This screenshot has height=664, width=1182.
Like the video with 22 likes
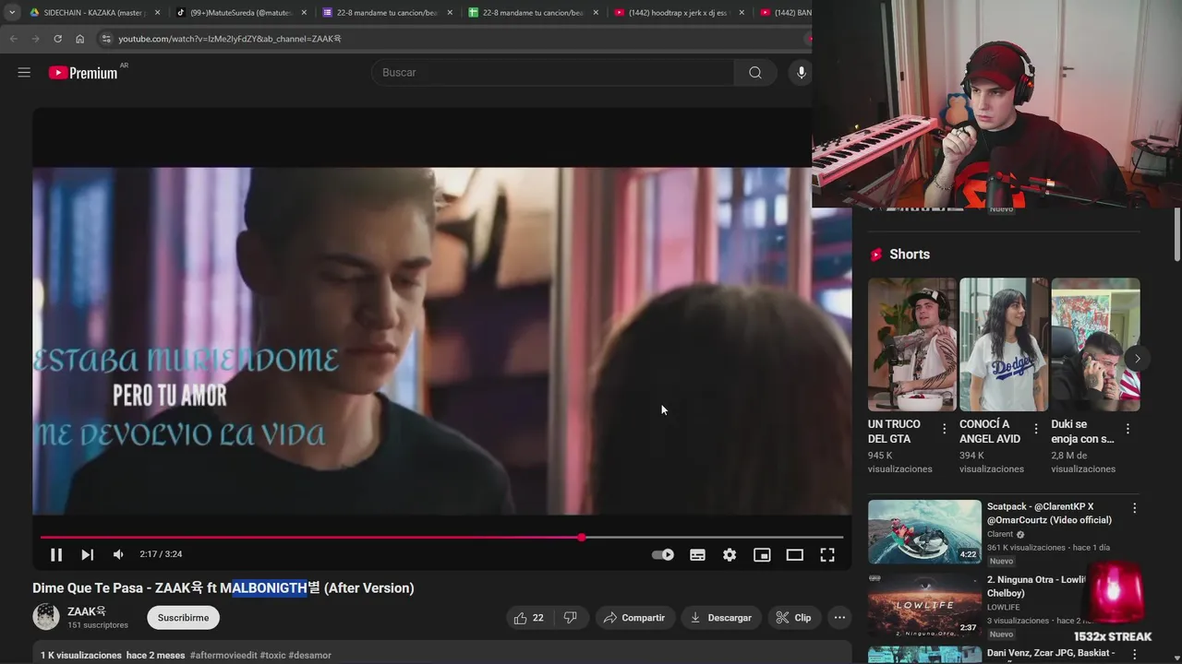click(528, 618)
